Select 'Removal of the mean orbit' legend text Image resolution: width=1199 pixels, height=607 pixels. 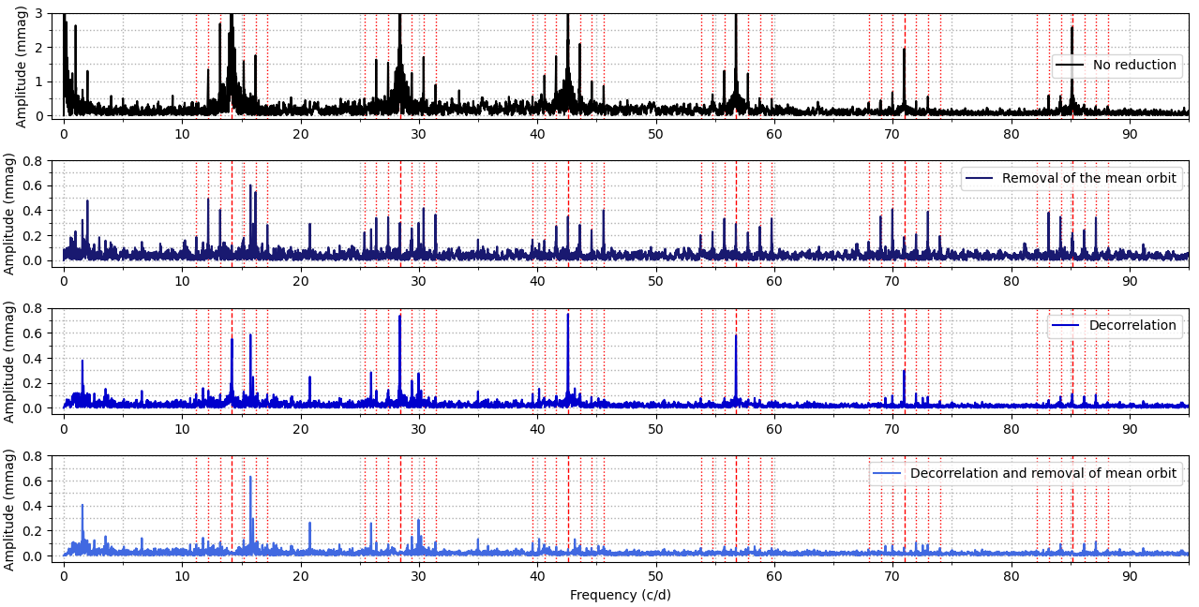pyautogui.click(x=1088, y=179)
